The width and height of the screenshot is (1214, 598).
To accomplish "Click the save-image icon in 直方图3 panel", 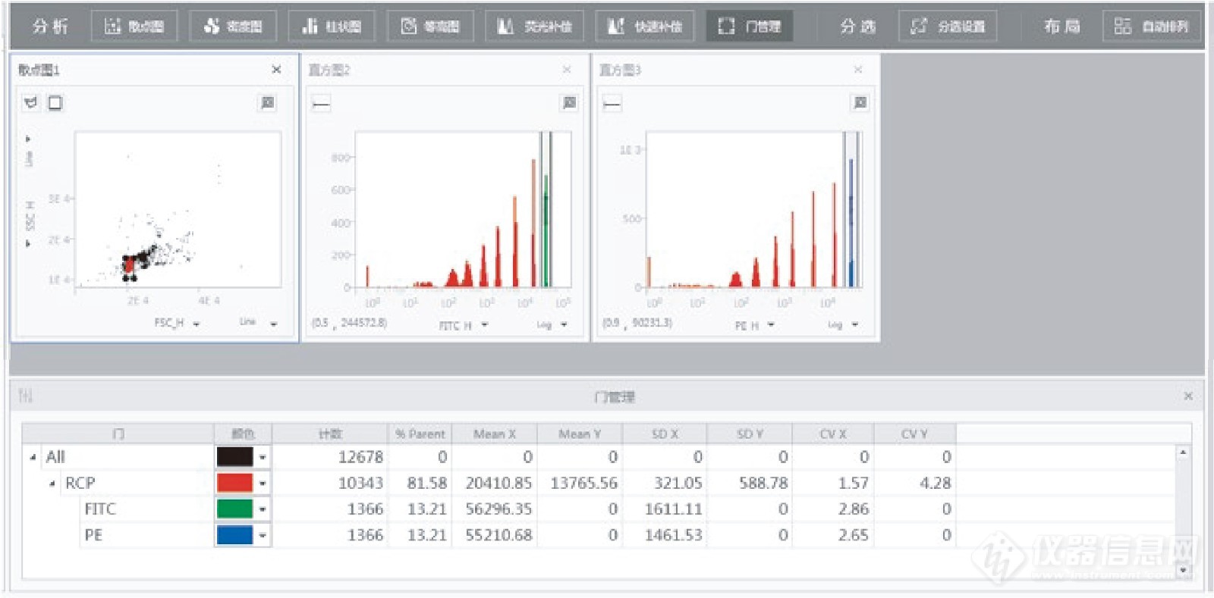I will pos(860,102).
